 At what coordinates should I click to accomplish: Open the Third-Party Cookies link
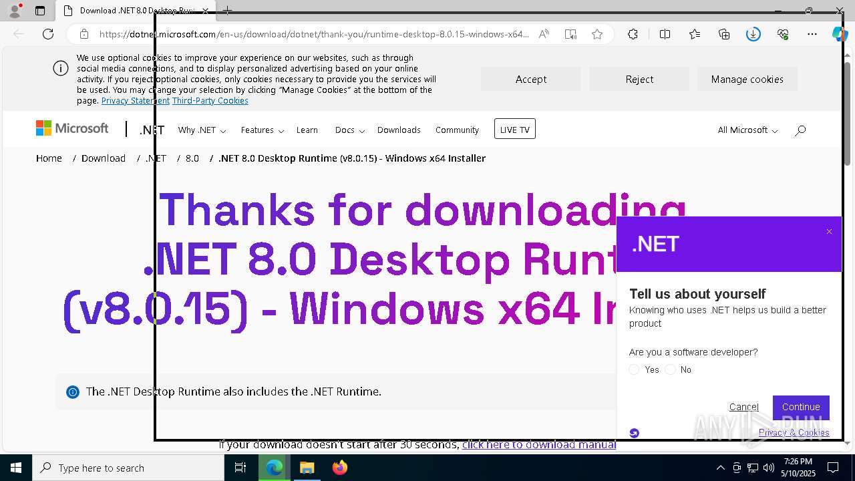click(210, 101)
